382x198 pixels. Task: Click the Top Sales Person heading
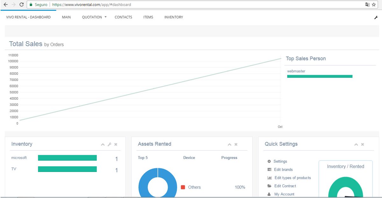(306, 58)
